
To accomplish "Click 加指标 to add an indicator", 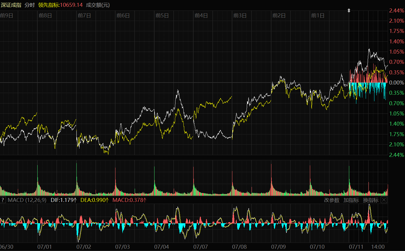I will (351, 200).
